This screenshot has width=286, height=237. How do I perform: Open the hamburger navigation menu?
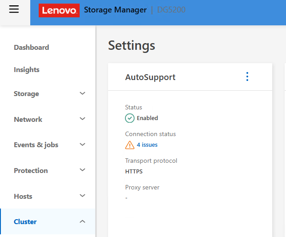click(14, 9)
